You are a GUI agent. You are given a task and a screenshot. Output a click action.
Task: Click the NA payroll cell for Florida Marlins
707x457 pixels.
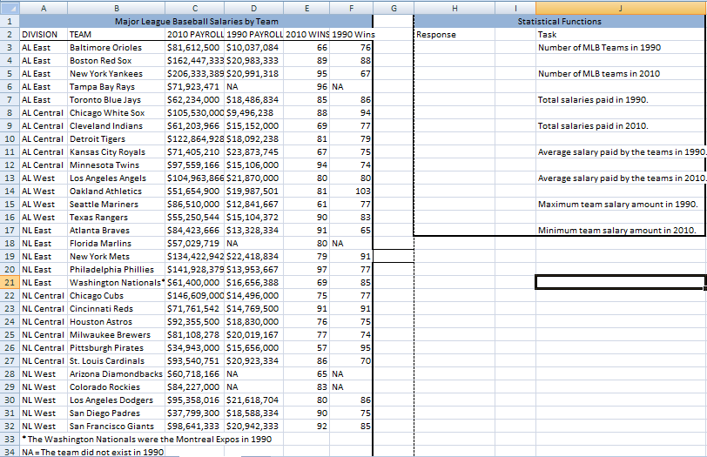(x=254, y=244)
